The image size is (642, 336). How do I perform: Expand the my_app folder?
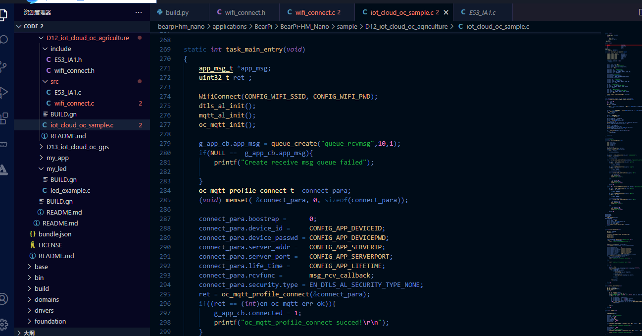pyautogui.click(x=82, y=158)
